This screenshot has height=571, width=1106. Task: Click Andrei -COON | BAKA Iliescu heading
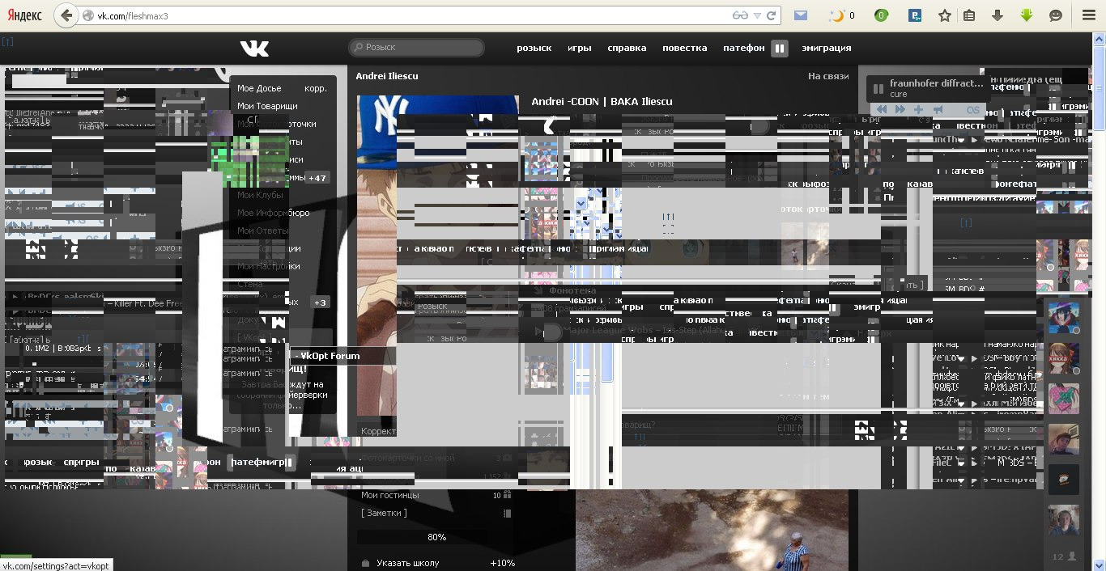pos(602,102)
